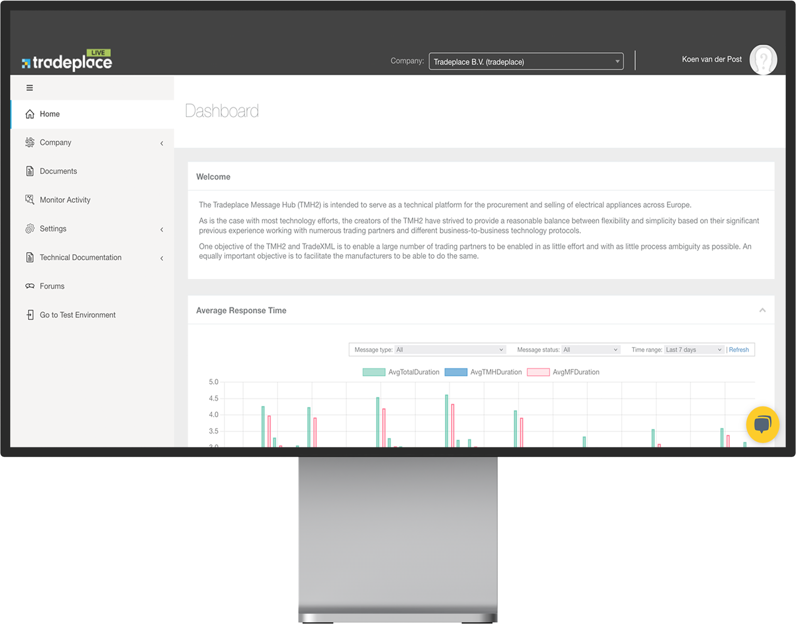Open the chat widget in the corner
This screenshot has width=796, height=624.
(x=762, y=424)
